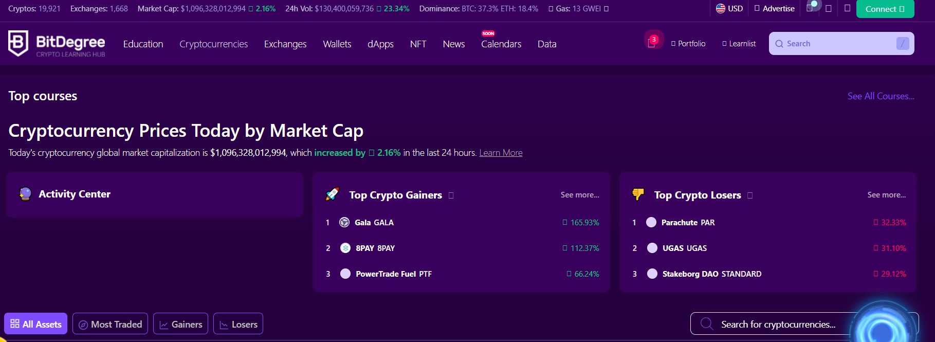Open the Advertise link
Screen dimensions: 935x342
774,8
